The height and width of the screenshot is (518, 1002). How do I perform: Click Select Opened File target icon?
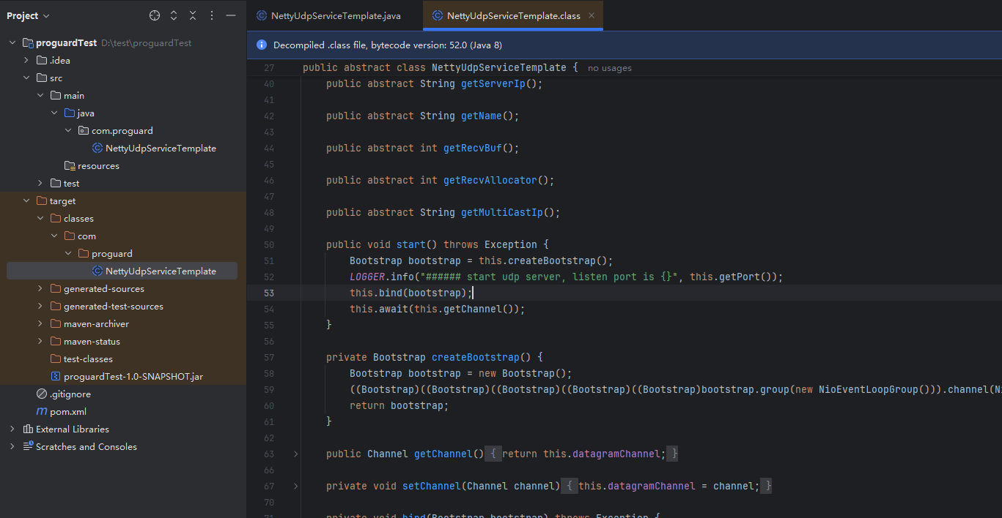tap(155, 15)
